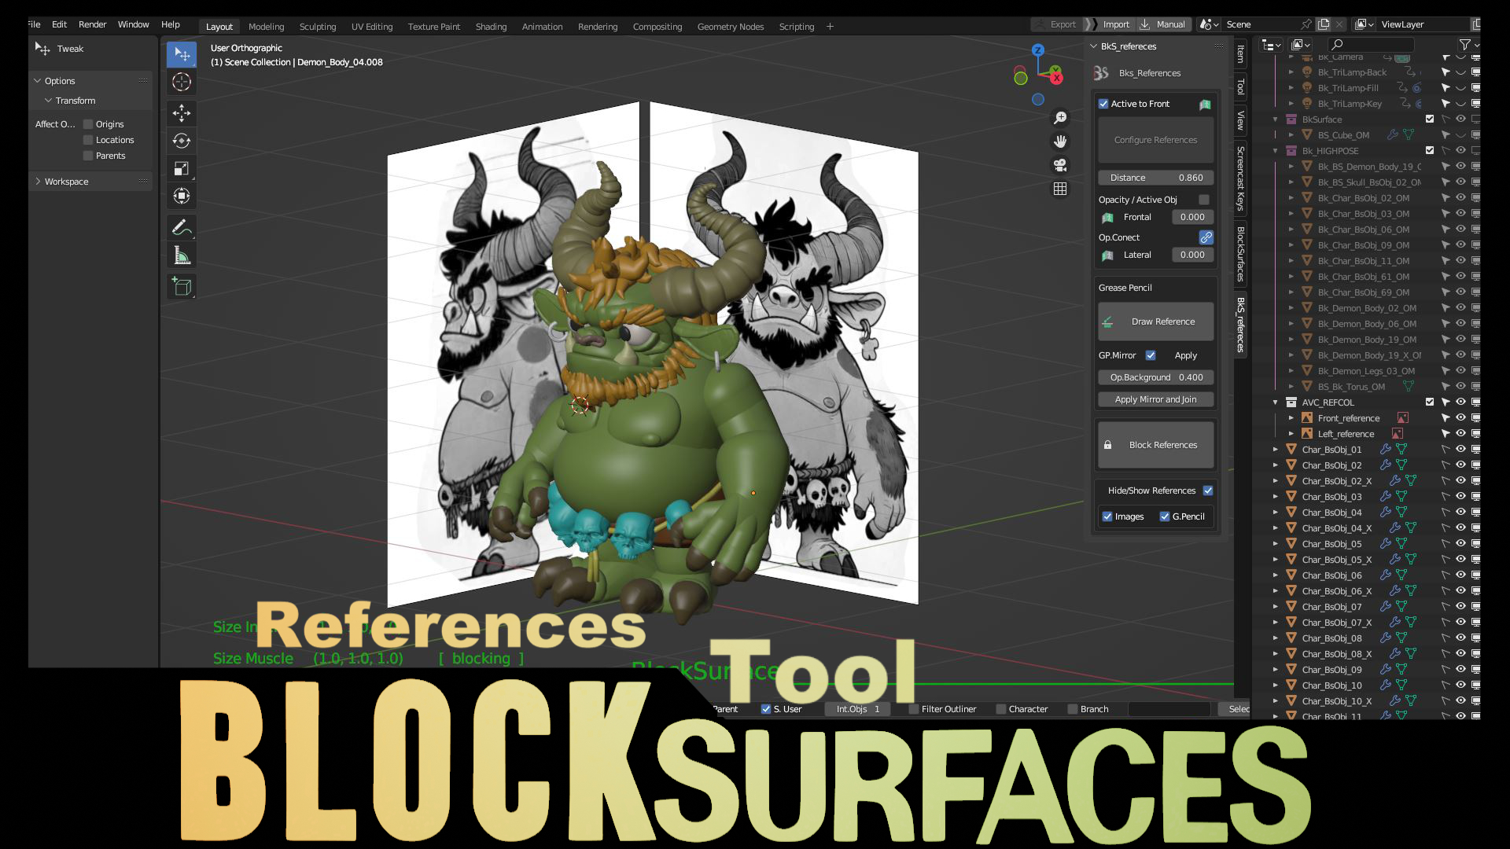
Task: Collapse the Transform subpanel
Action: [x=48, y=101]
